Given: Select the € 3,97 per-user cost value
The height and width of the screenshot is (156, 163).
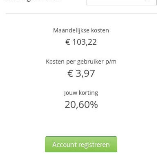Looking at the screenshot, I should pyautogui.click(x=81, y=73).
